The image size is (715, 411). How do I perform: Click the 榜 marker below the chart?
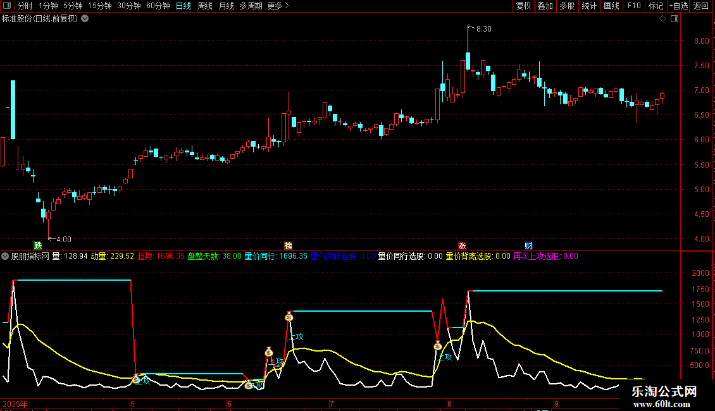288,246
